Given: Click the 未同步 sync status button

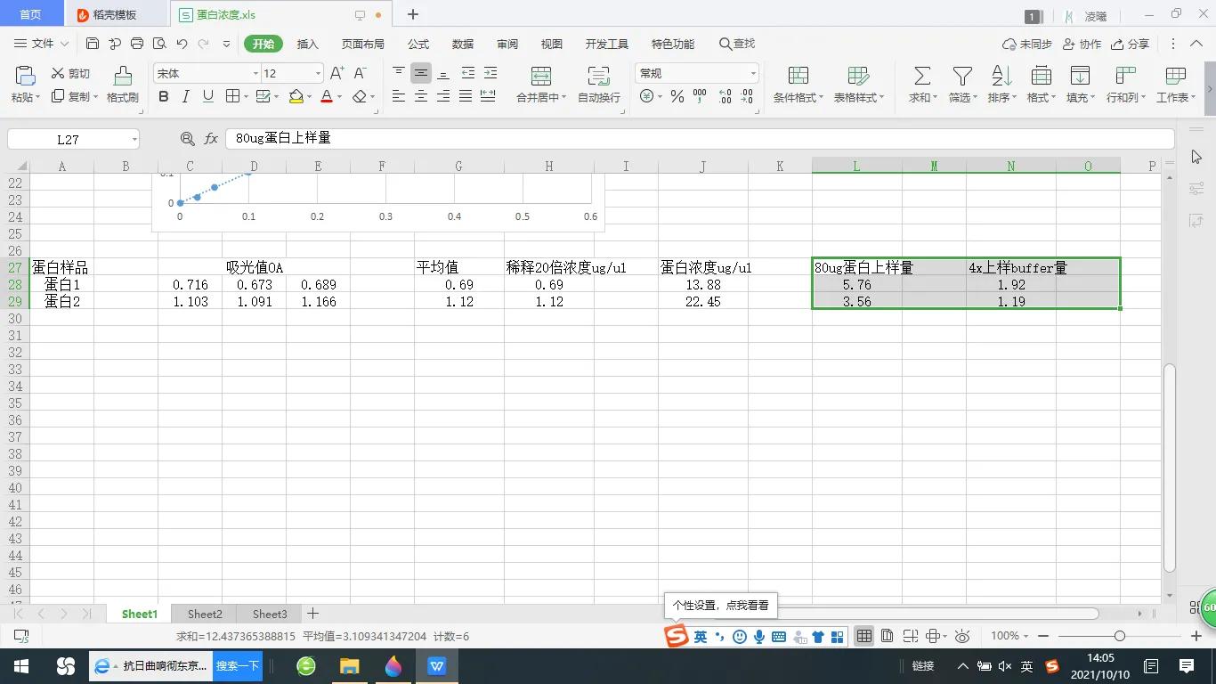Looking at the screenshot, I should (1026, 44).
